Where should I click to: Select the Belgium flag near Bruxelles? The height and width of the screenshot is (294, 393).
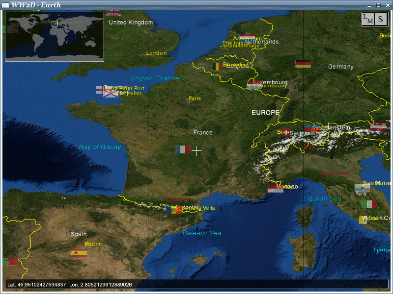pyautogui.click(x=217, y=66)
